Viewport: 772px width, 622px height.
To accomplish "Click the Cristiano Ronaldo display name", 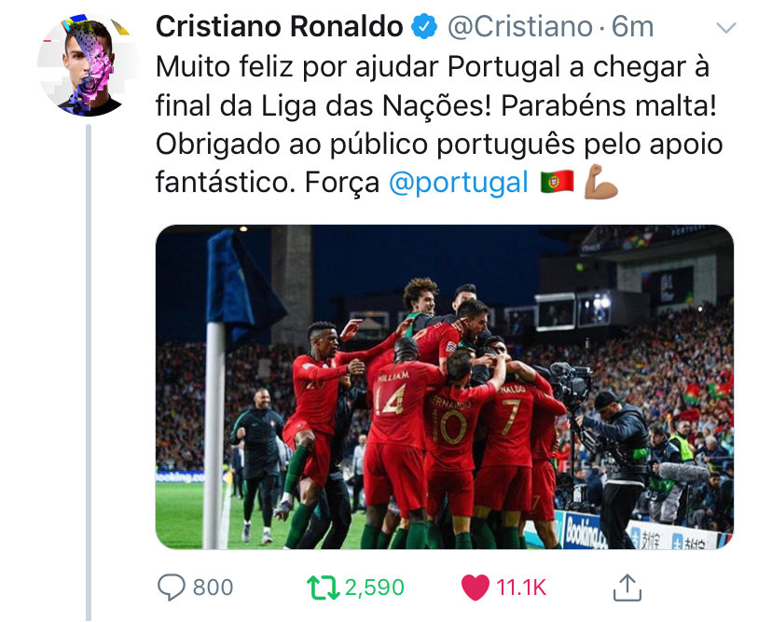I will [x=280, y=27].
